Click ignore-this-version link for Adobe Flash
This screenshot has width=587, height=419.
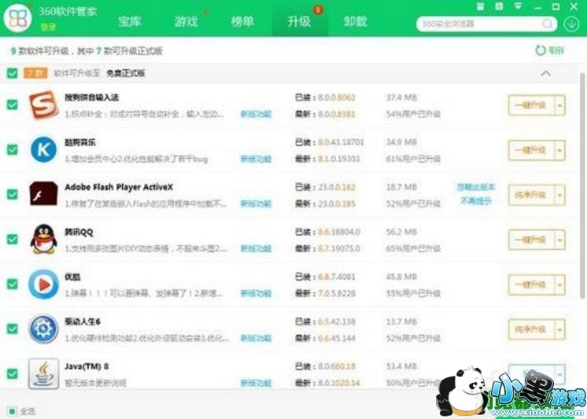[476, 187]
